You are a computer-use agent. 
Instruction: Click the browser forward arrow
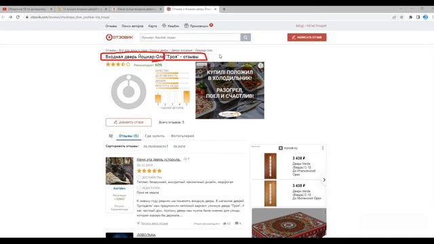[11, 17]
